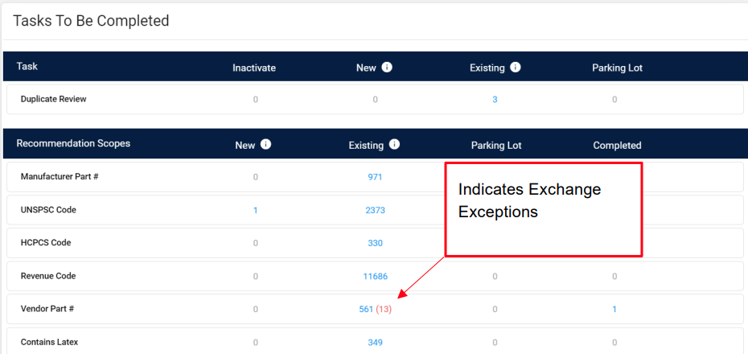Open 330 existing HCPCS Code items
748x354 pixels.
pyautogui.click(x=374, y=243)
